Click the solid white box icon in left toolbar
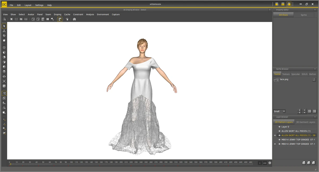The width and height of the screenshot is (319, 172). click(4, 40)
